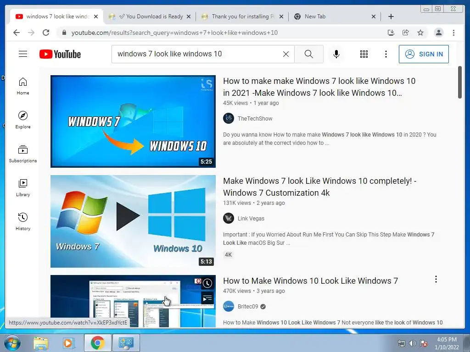This screenshot has height=352, width=470.
Task: Open the Chrome profile avatar
Action: [x=438, y=33]
